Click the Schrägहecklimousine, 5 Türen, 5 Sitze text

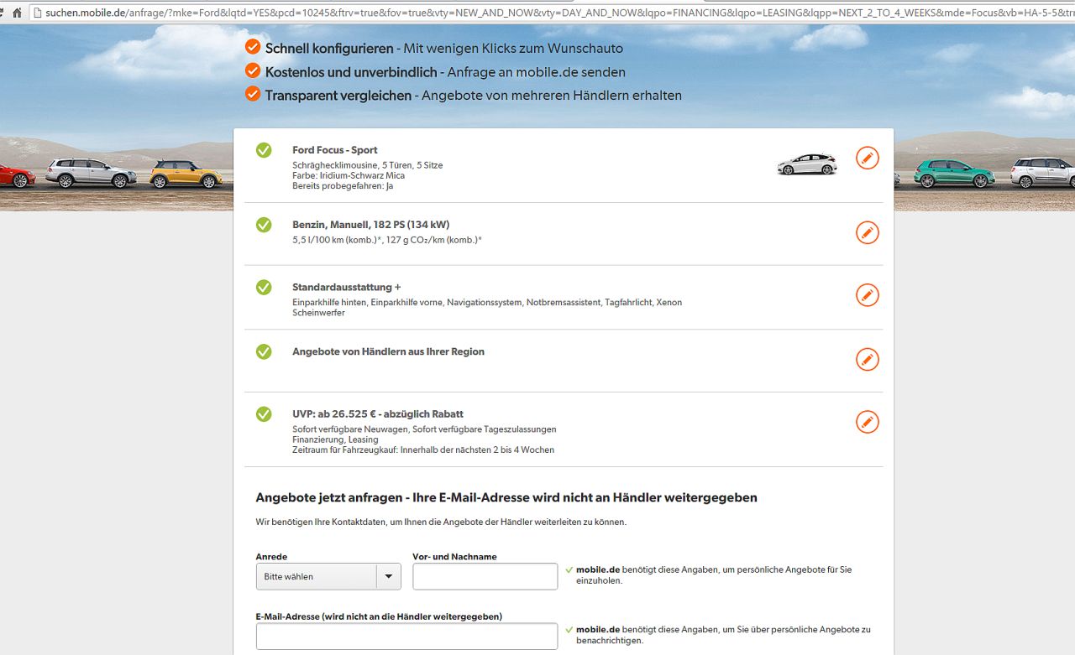[368, 165]
